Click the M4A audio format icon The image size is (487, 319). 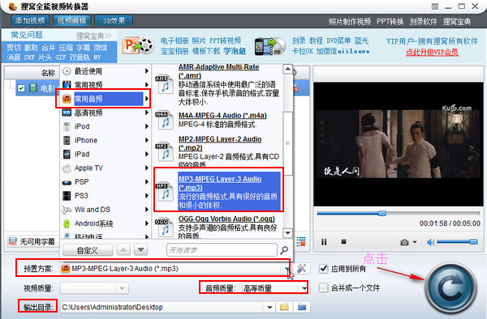[164, 120]
